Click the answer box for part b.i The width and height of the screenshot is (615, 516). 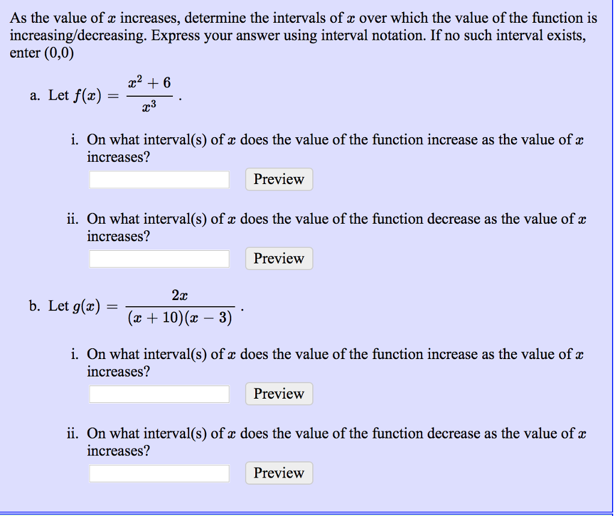tap(159, 394)
